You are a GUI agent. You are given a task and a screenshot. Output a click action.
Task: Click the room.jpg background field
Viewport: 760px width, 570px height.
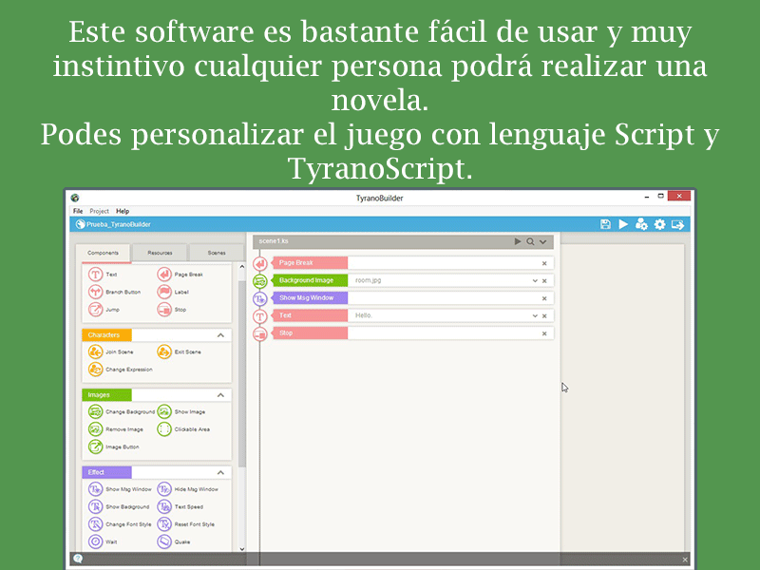[439, 280]
